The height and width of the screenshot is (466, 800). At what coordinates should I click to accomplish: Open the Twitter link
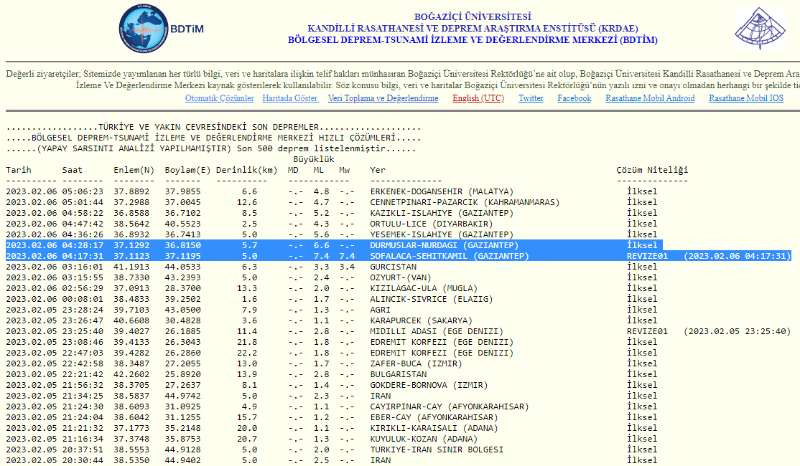[x=531, y=98]
